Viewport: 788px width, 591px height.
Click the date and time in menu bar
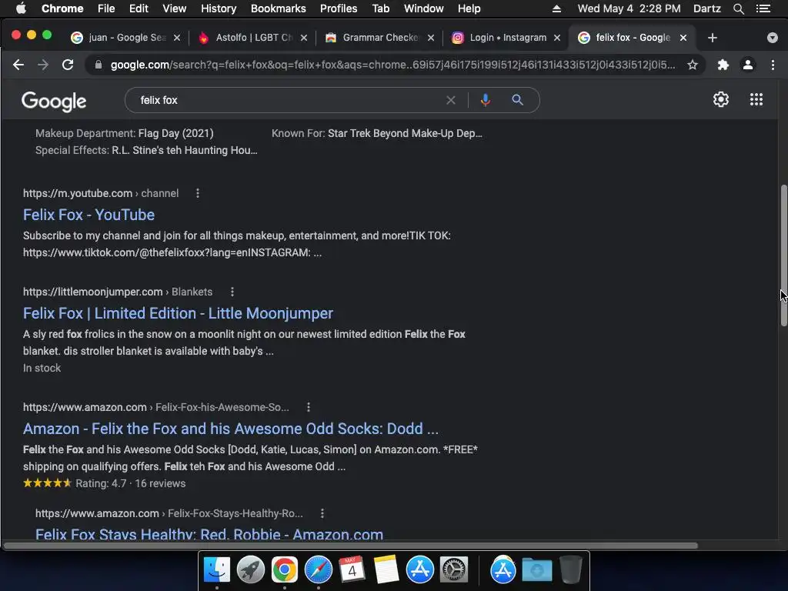point(629,8)
